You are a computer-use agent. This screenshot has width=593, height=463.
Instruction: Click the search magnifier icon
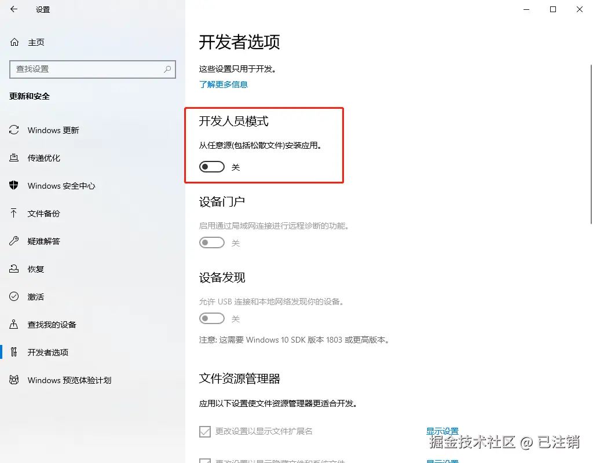(x=167, y=69)
